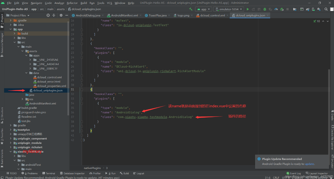Expand the toastplus module

point(11,130)
